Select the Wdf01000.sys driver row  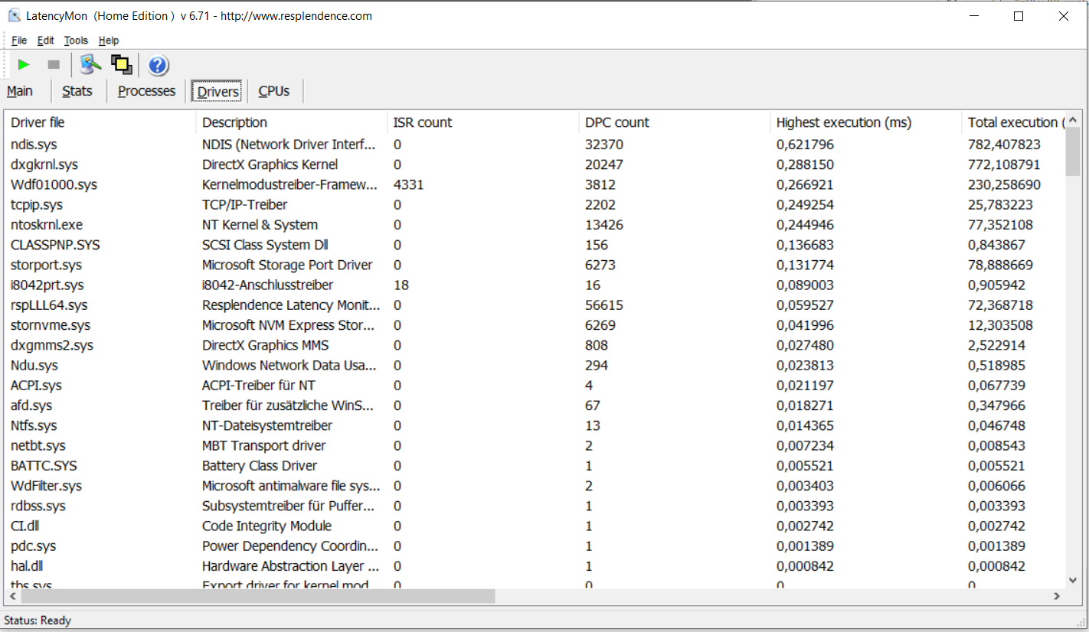click(x=535, y=184)
